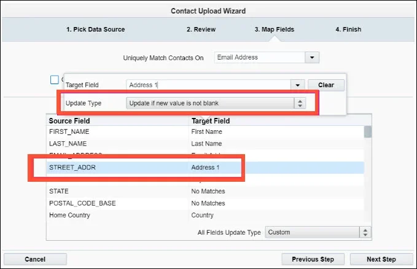This screenshot has height=269, width=417.
Task: Toggle the partially hidden checkbox at left
Action: (x=55, y=79)
